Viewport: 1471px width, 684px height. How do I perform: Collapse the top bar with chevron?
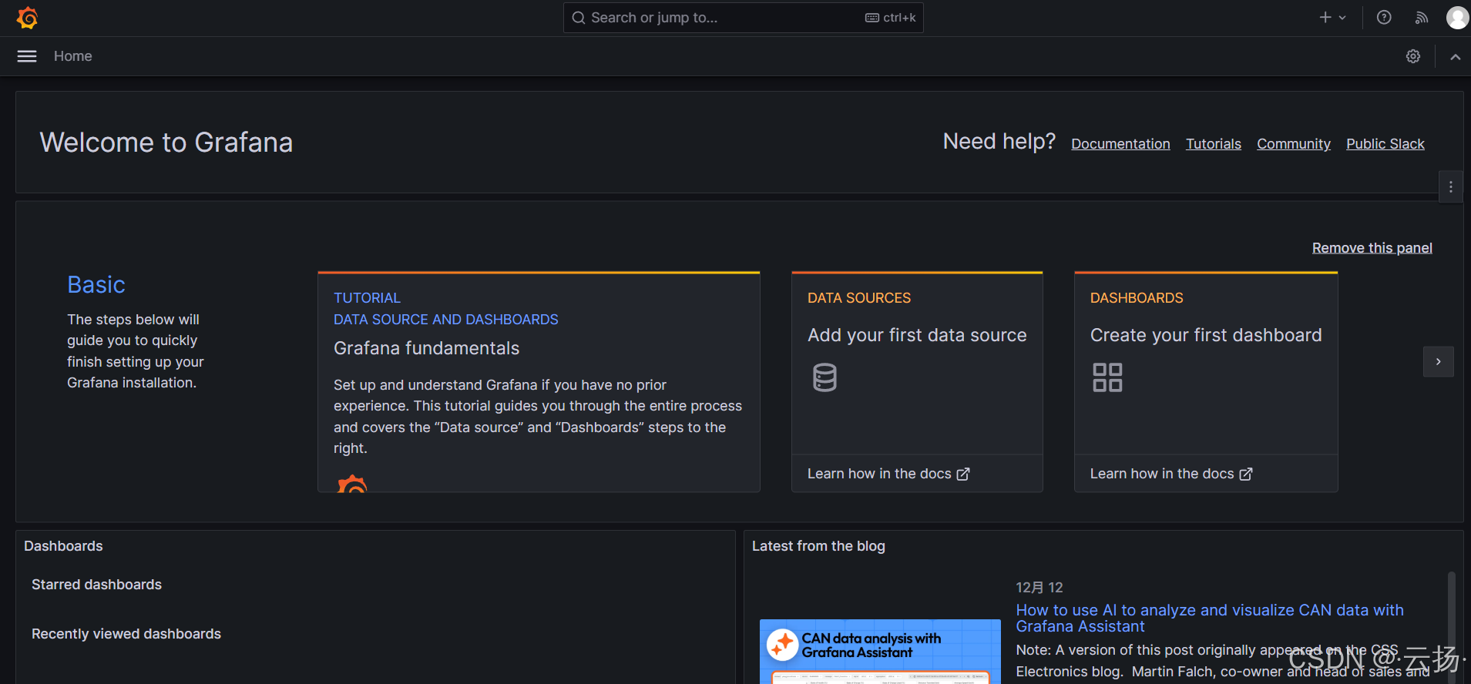pos(1455,56)
